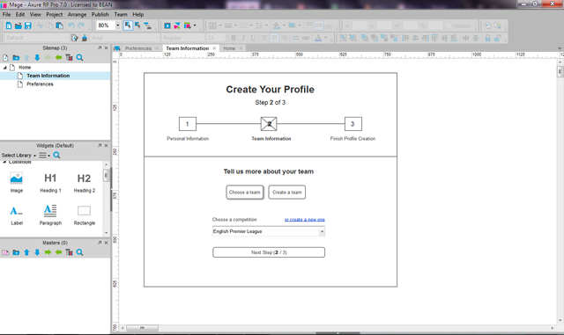Move master up with blue up arrow
Image resolution: width=564 pixels, height=335 pixels.
pyautogui.click(x=26, y=252)
